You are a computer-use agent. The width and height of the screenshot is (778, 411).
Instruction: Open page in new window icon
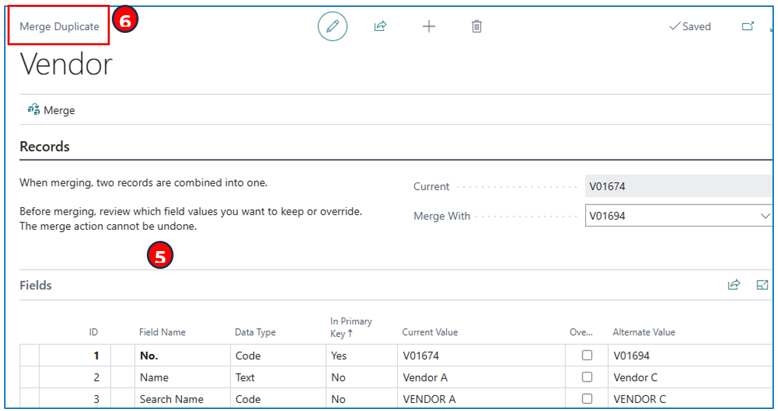coord(748,27)
